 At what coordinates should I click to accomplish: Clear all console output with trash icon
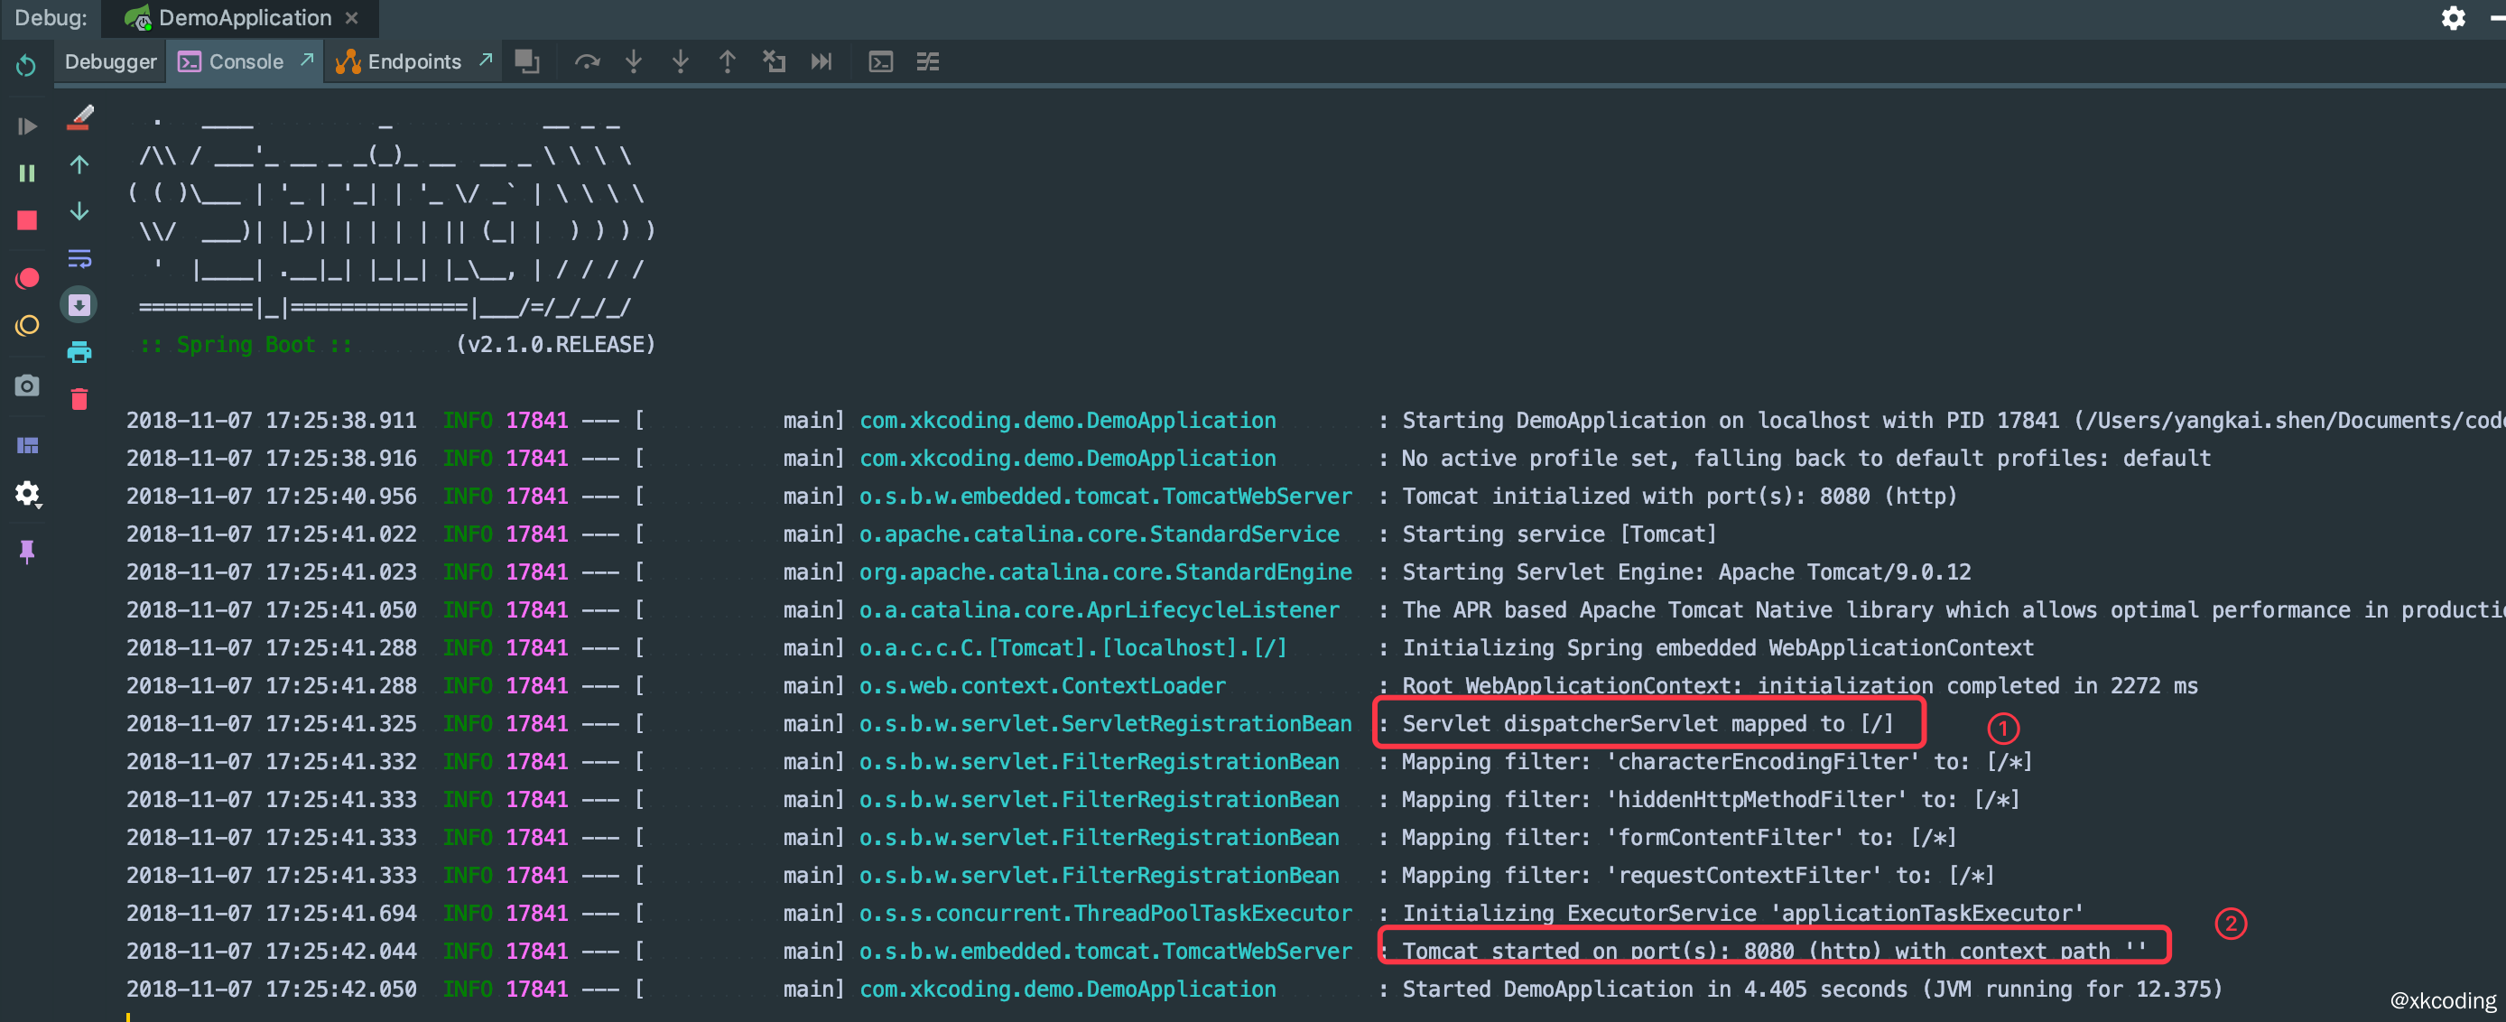click(x=79, y=399)
